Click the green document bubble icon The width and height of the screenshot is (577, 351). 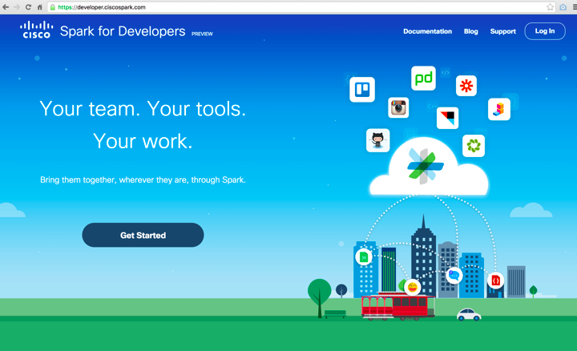click(364, 256)
